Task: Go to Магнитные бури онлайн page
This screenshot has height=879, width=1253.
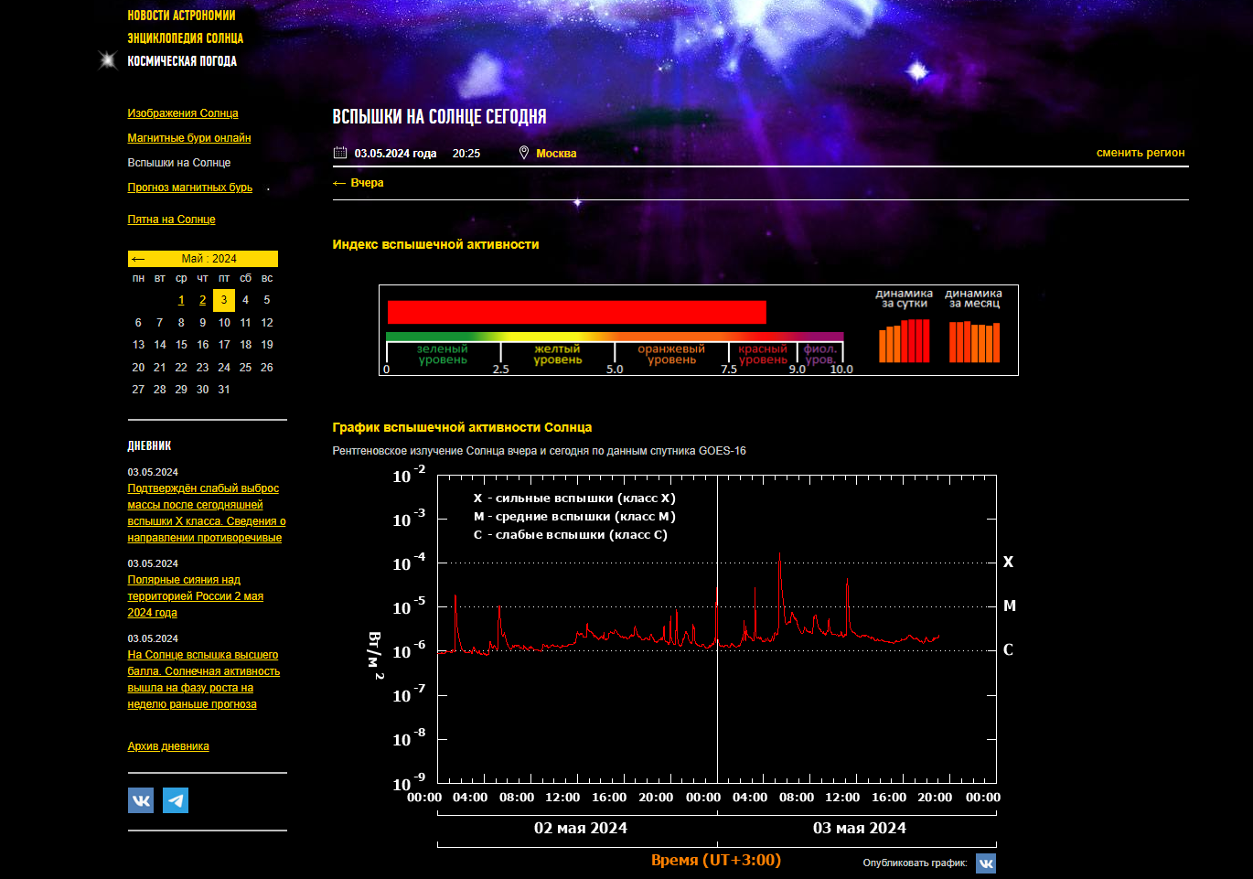Action: [189, 138]
